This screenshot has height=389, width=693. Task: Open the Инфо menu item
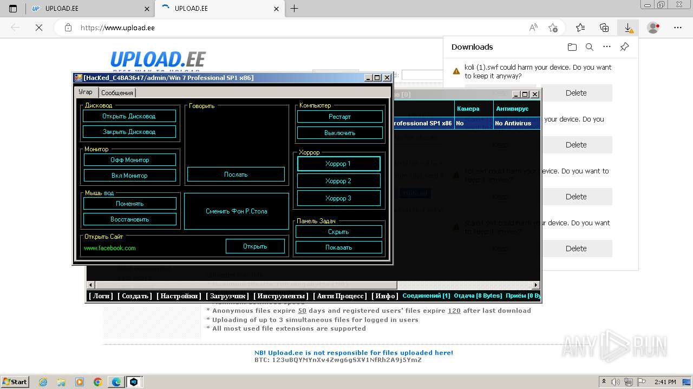[x=385, y=296]
